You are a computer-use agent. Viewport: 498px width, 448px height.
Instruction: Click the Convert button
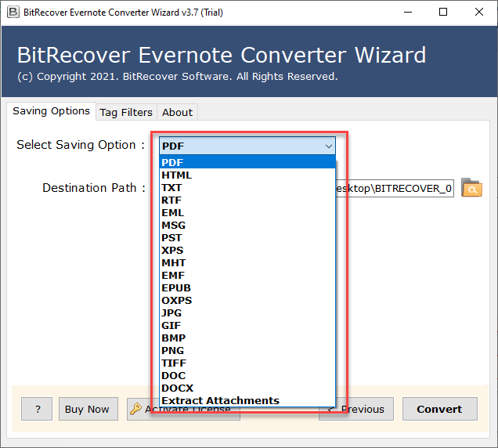[x=439, y=409]
